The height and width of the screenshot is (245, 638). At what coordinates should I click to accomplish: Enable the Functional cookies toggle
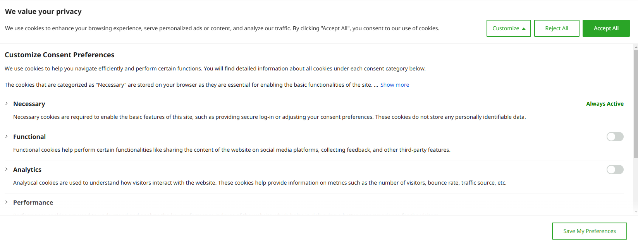click(615, 137)
